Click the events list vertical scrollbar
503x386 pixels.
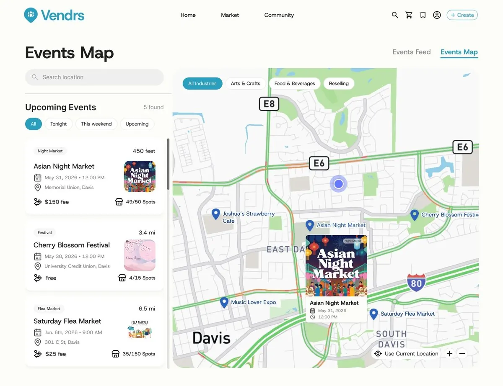168,164
